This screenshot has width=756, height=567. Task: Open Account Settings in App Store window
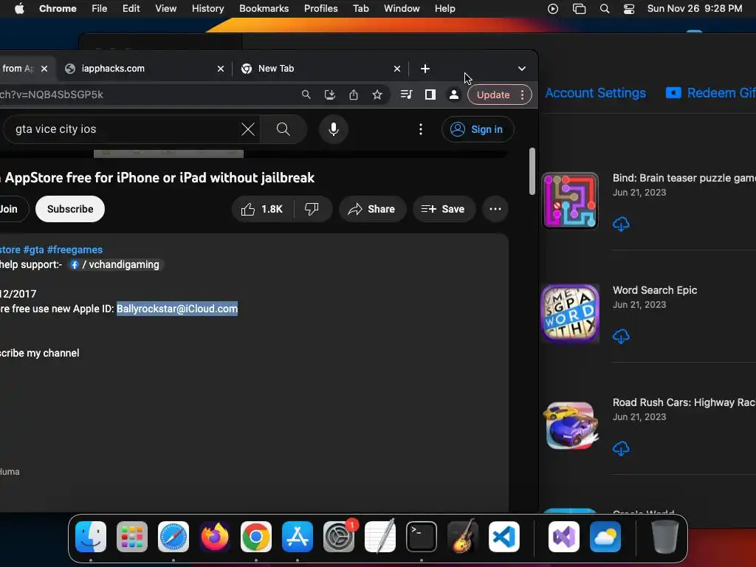(x=595, y=93)
